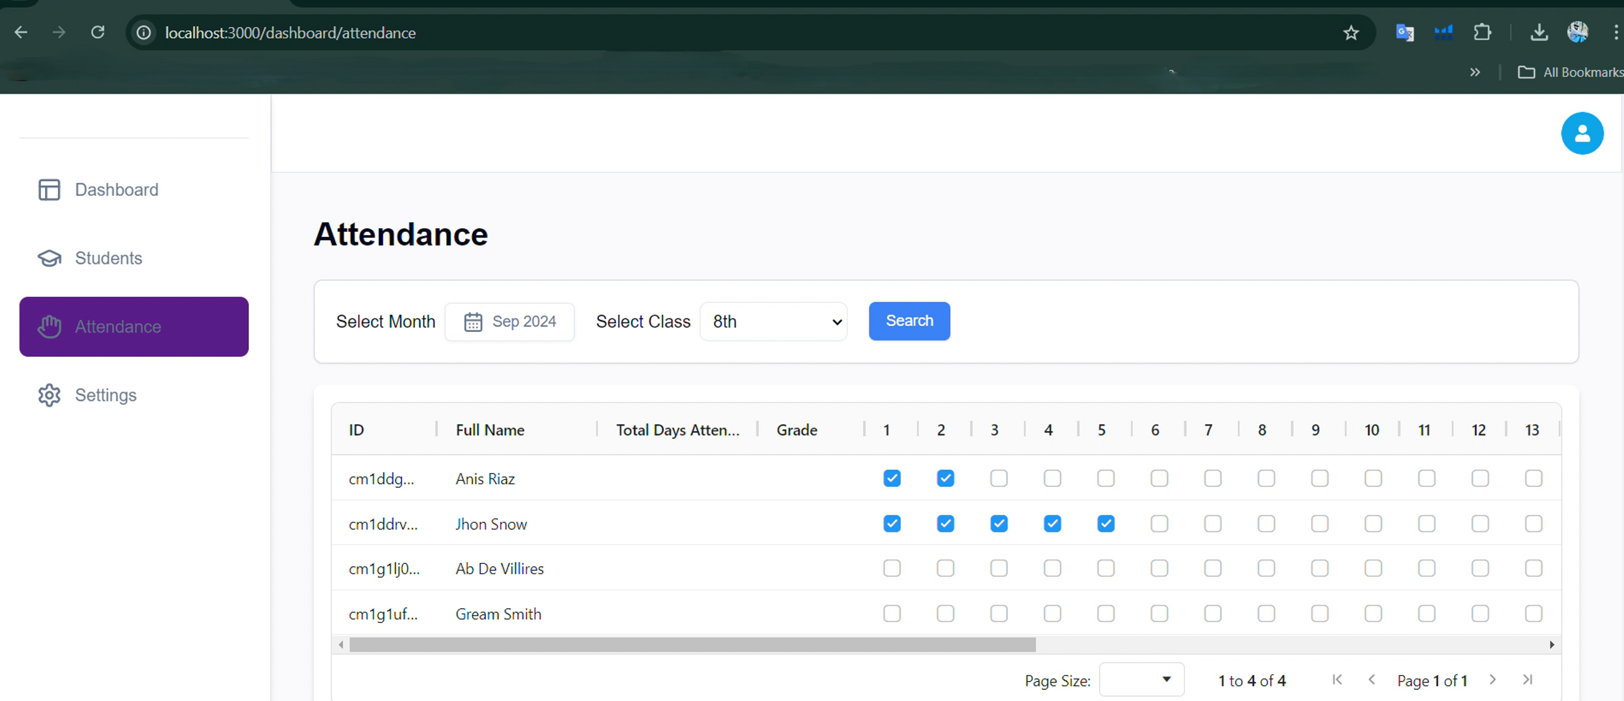Go to first page of the table
The width and height of the screenshot is (1624, 701).
[1336, 679]
